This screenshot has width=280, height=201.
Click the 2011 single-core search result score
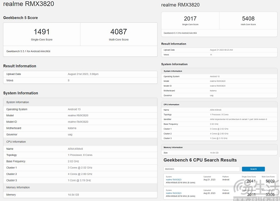click(251, 194)
